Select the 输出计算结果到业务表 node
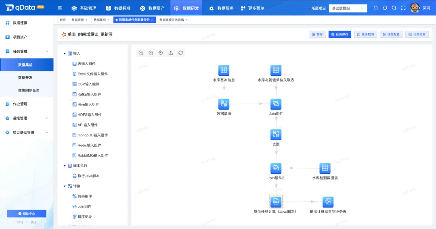This screenshot has width=436, height=229. 328,202
